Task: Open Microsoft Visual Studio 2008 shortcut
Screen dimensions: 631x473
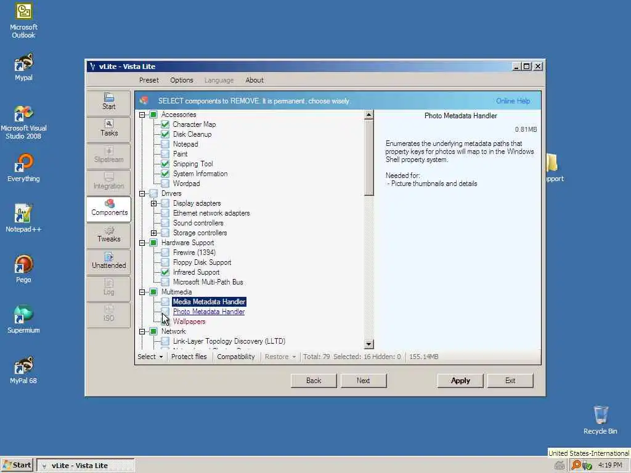Action: [x=23, y=123]
